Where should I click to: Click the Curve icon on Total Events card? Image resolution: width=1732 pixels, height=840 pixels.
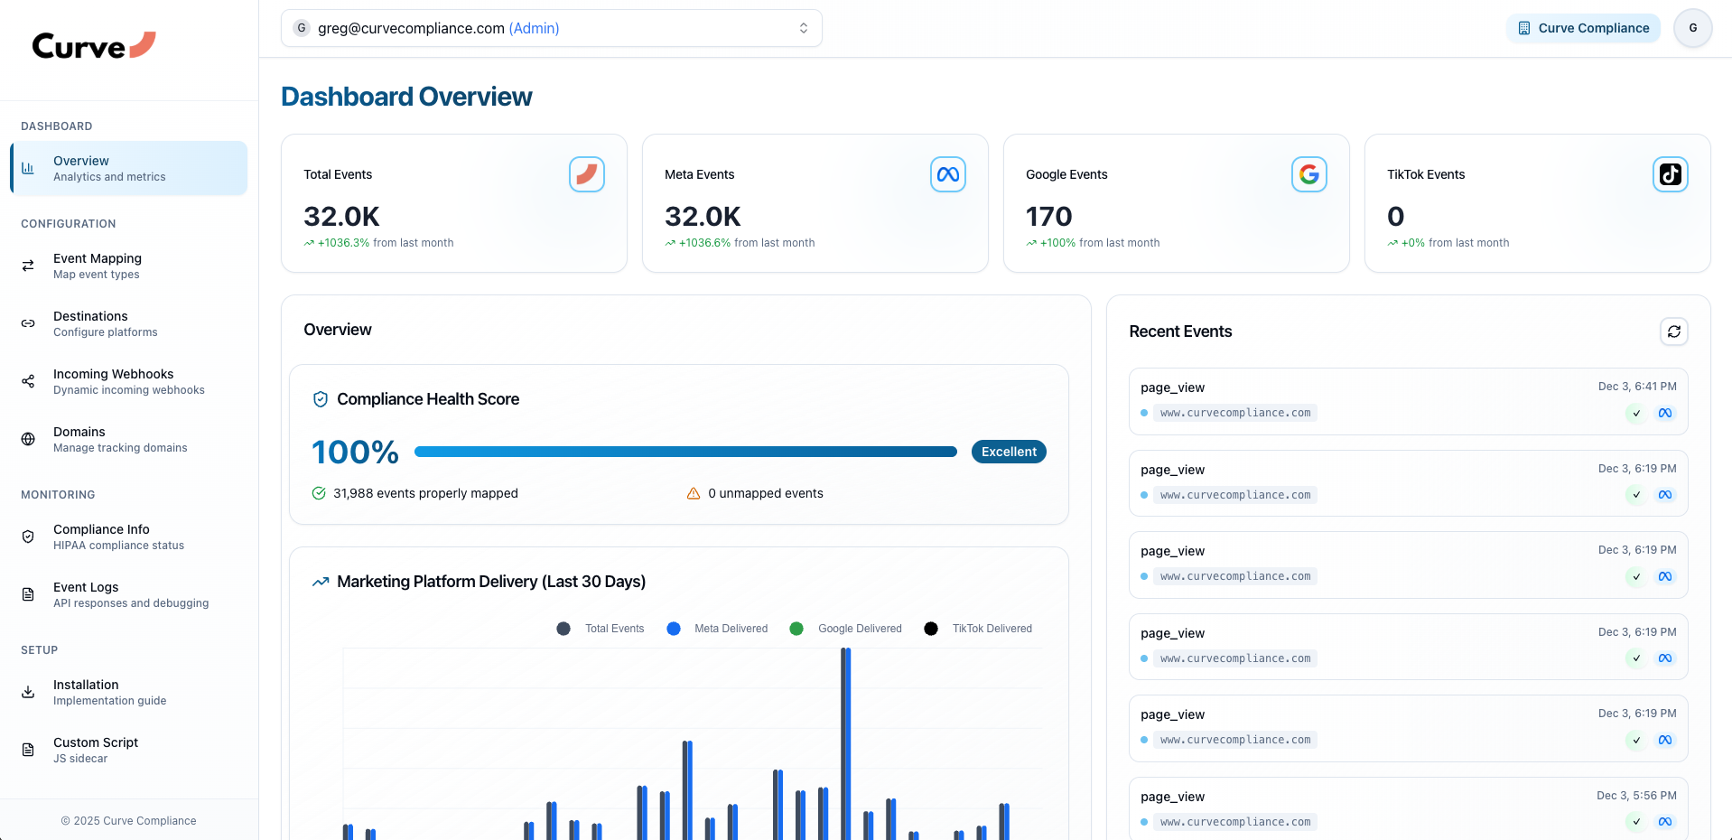pyautogui.click(x=587, y=174)
